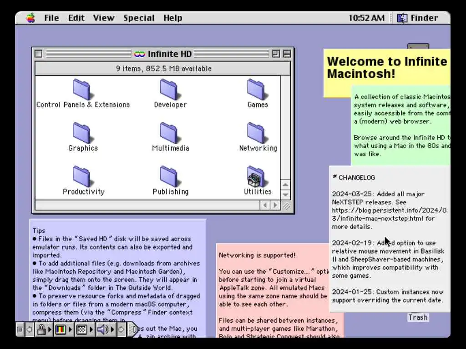This screenshot has width=466, height=349.
Task: Click the Control Strip right scroll arrow
Action: pos(121,329)
